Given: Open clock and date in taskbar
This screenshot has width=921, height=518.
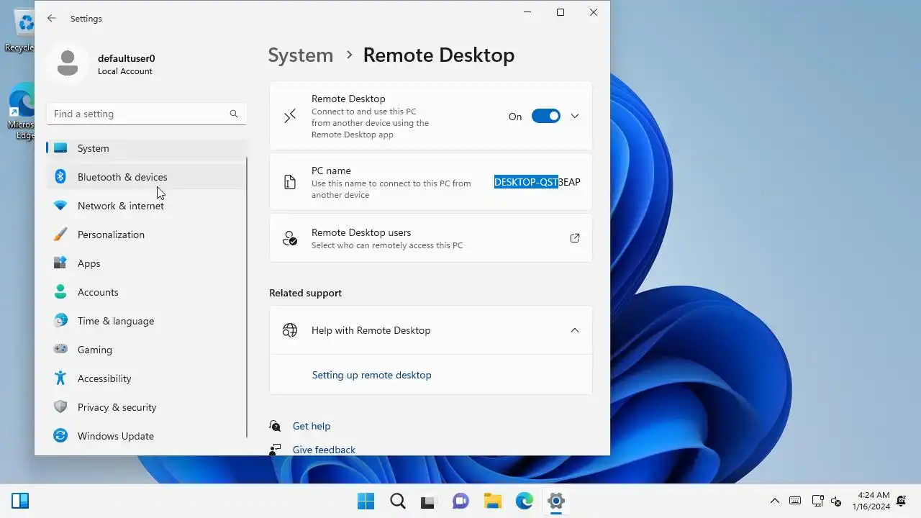Looking at the screenshot, I should click(873, 501).
